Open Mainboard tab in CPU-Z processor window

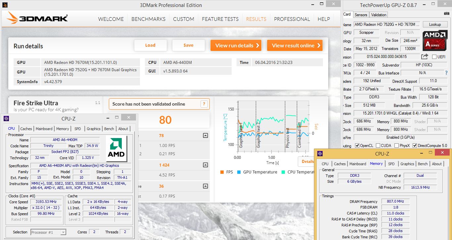coord(44,129)
